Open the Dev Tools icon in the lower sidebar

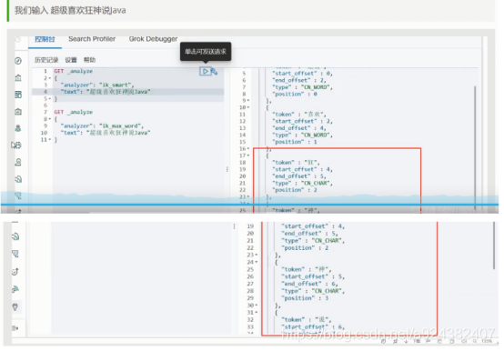tap(15, 306)
